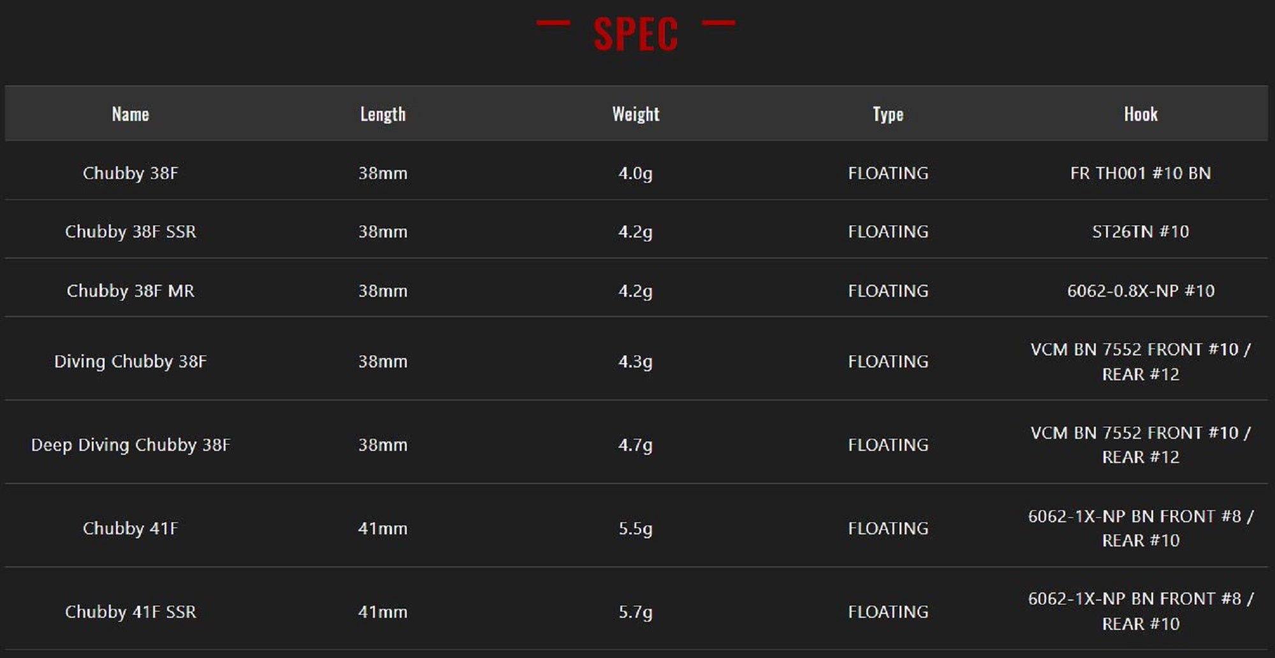The height and width of the screenshot is (658, 1275).
Task: Select the ST26TN #10 hook cell
Action: pyautogui.click(x=1140, y=232)
